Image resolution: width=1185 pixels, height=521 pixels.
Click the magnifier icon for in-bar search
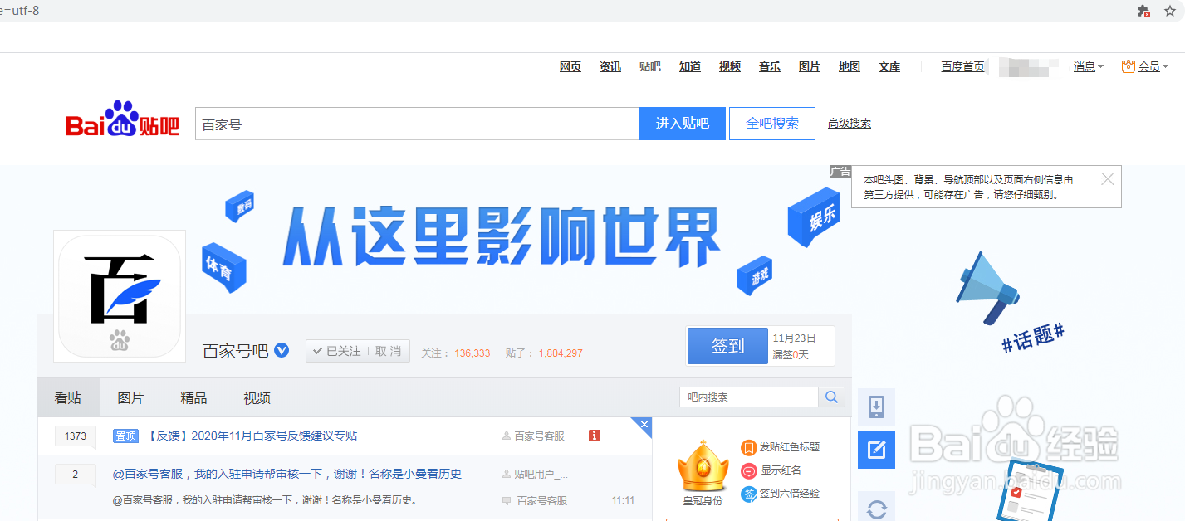coord(831,397)
